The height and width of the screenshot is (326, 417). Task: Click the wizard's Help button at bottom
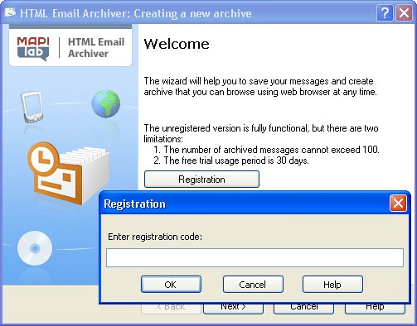click(375, 309)
